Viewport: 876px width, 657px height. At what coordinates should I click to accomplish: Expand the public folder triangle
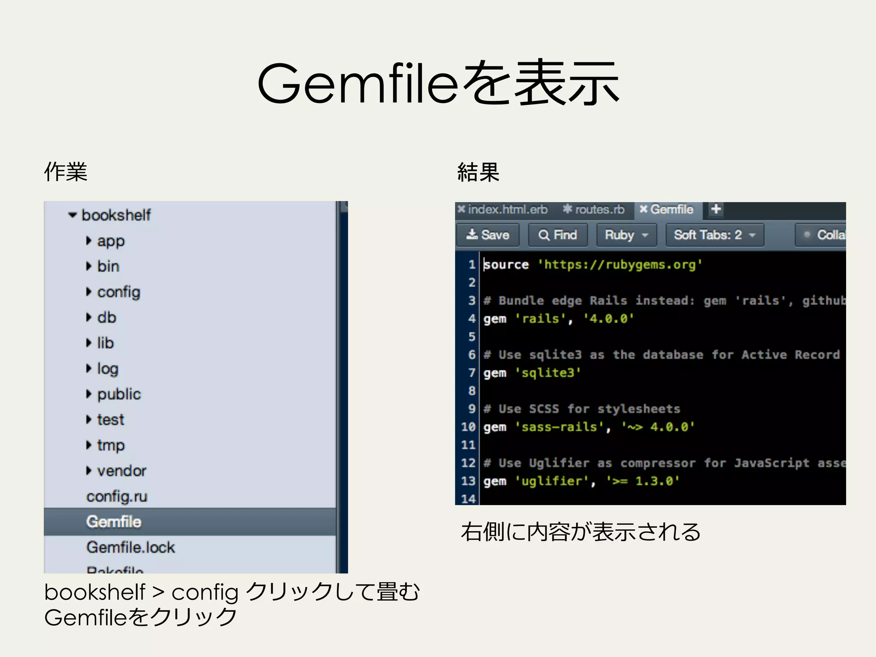click(x=89, y=394)
